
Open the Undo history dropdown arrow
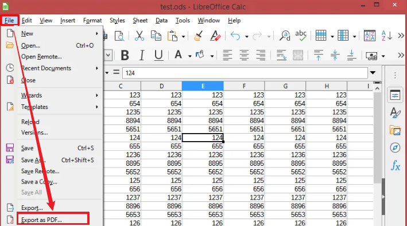coord(247,37)
